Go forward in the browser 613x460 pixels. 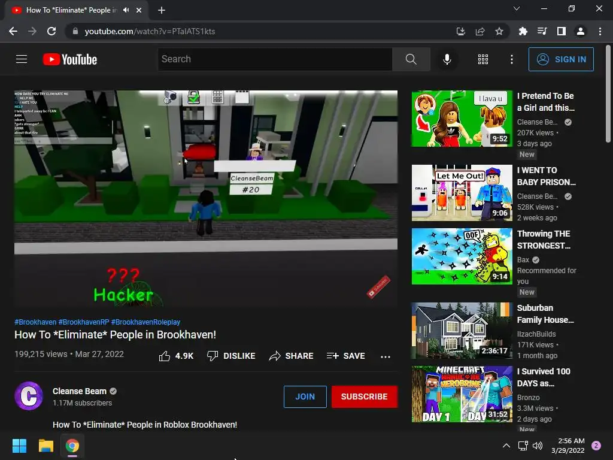32,31
